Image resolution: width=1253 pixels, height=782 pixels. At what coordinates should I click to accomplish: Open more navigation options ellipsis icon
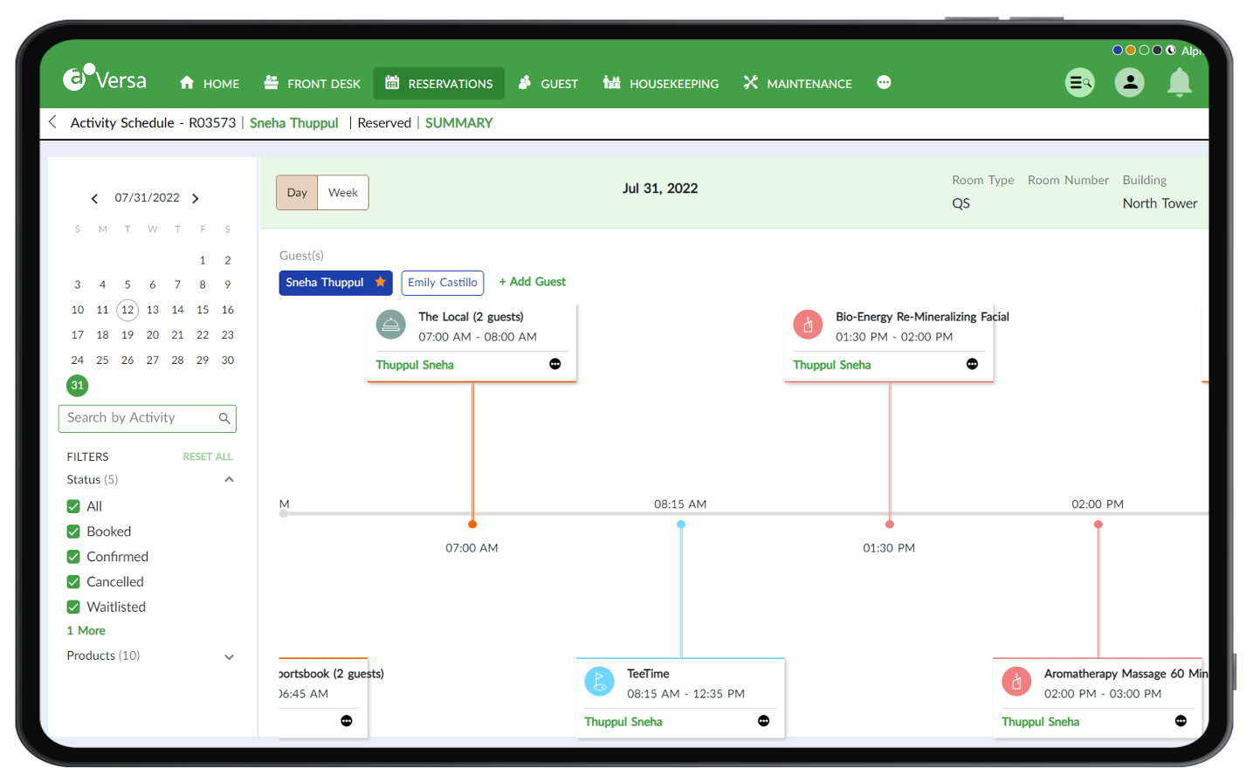tap(884, 82)
